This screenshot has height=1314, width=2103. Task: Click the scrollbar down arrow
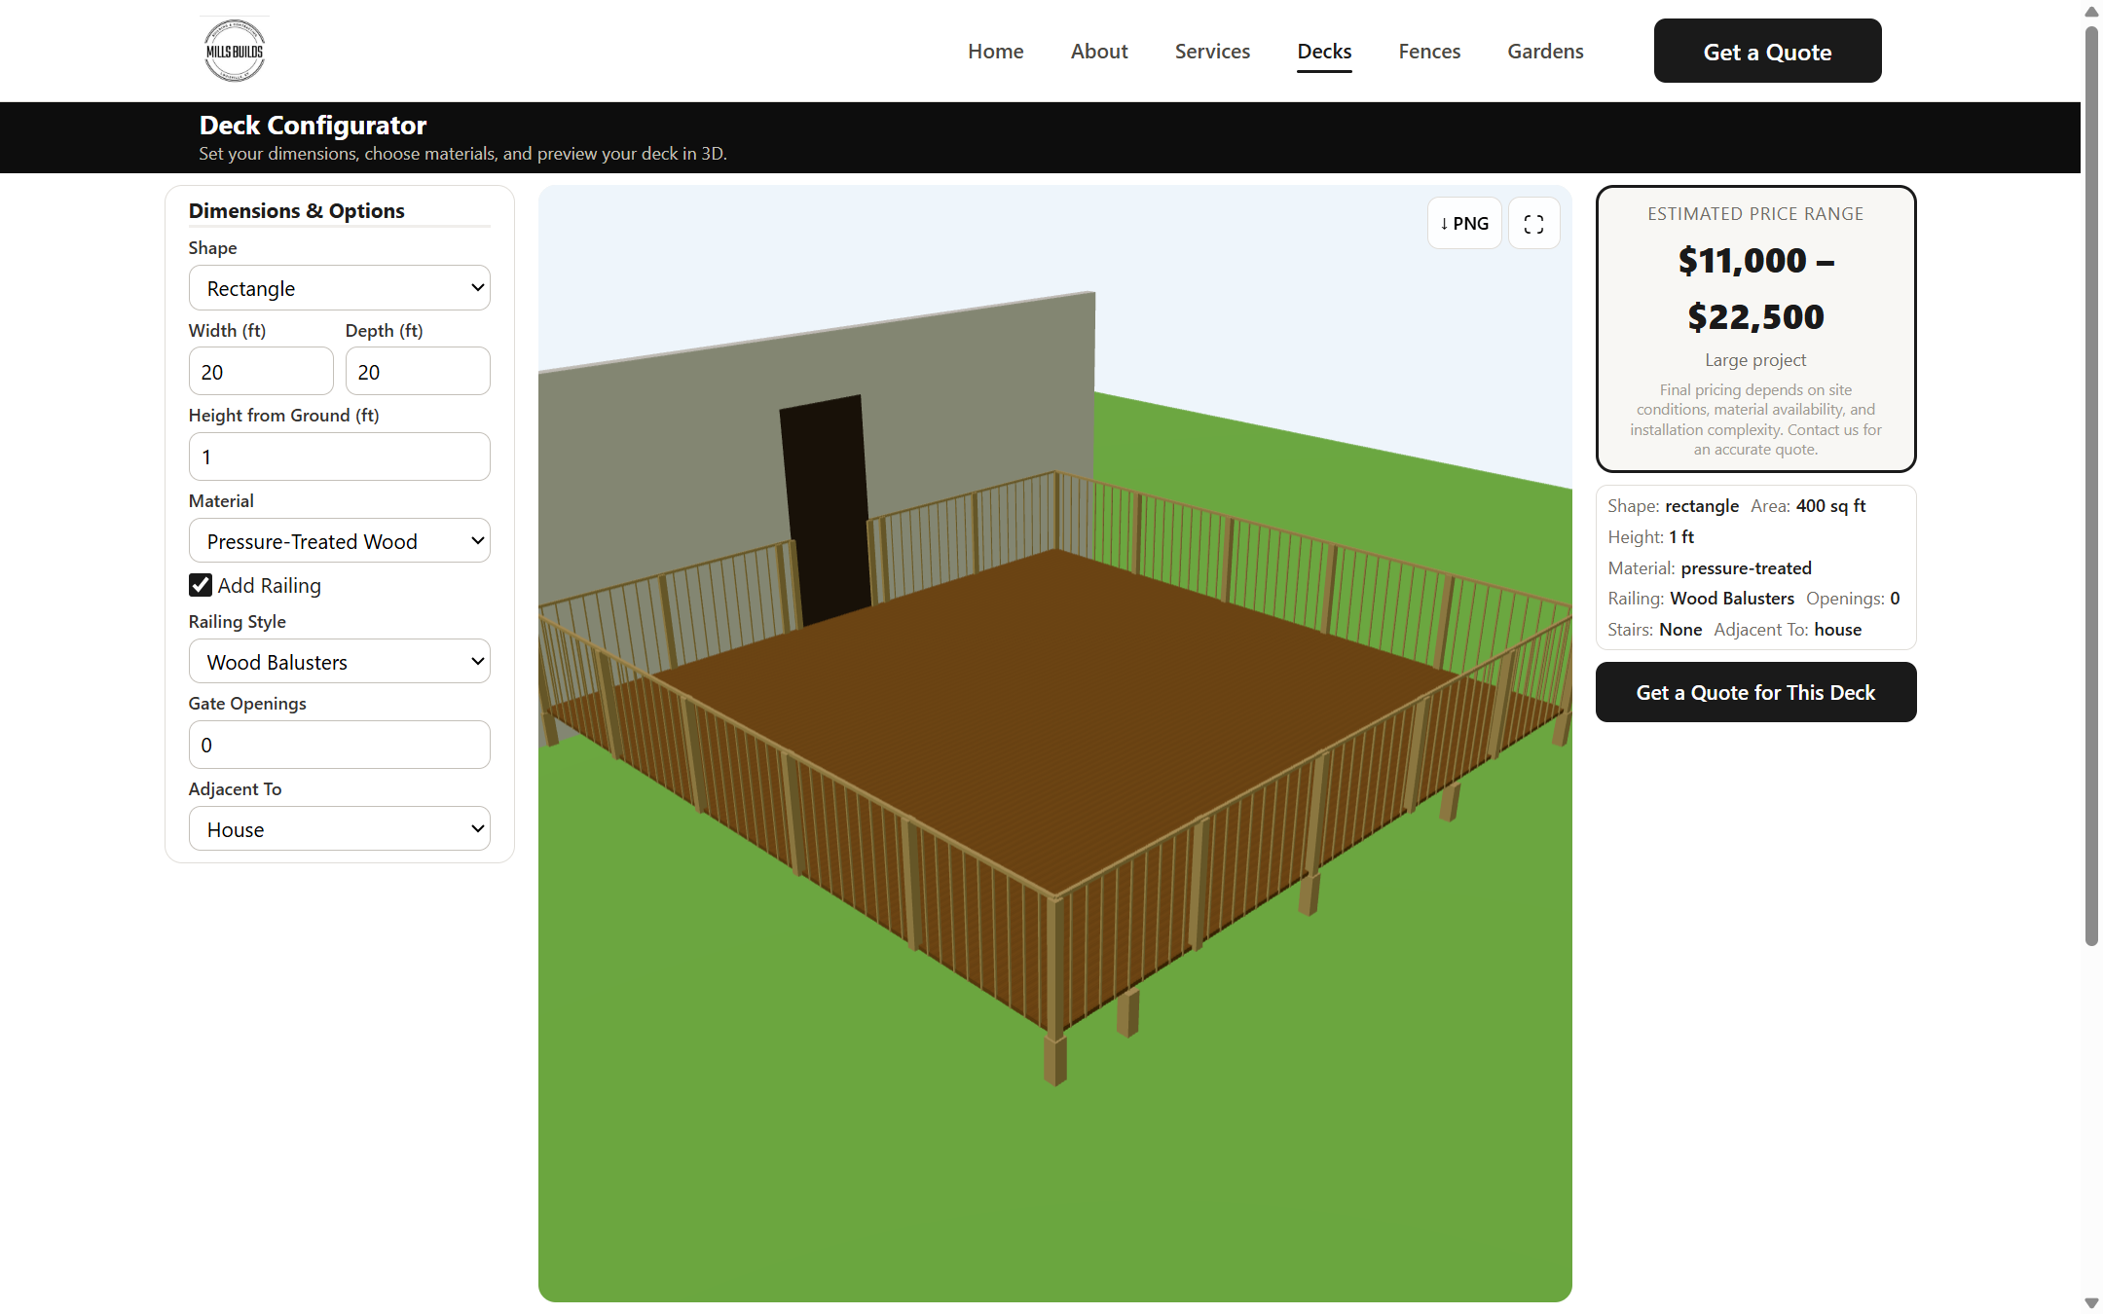(2091, 1303)
